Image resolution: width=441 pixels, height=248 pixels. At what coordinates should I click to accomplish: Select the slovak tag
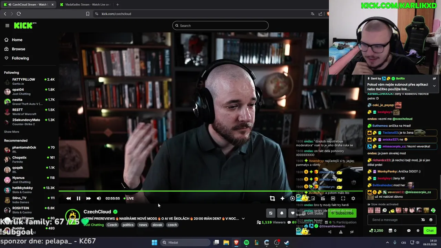pos(157,225)
